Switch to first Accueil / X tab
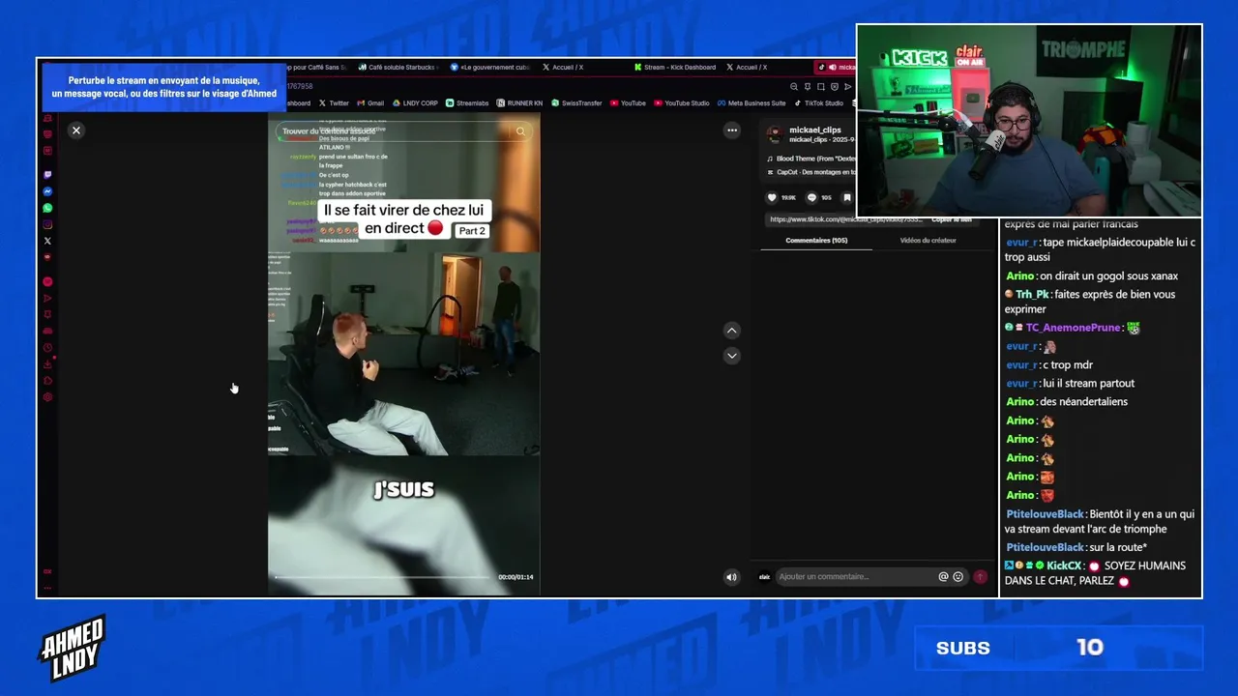 coord(562,68)
